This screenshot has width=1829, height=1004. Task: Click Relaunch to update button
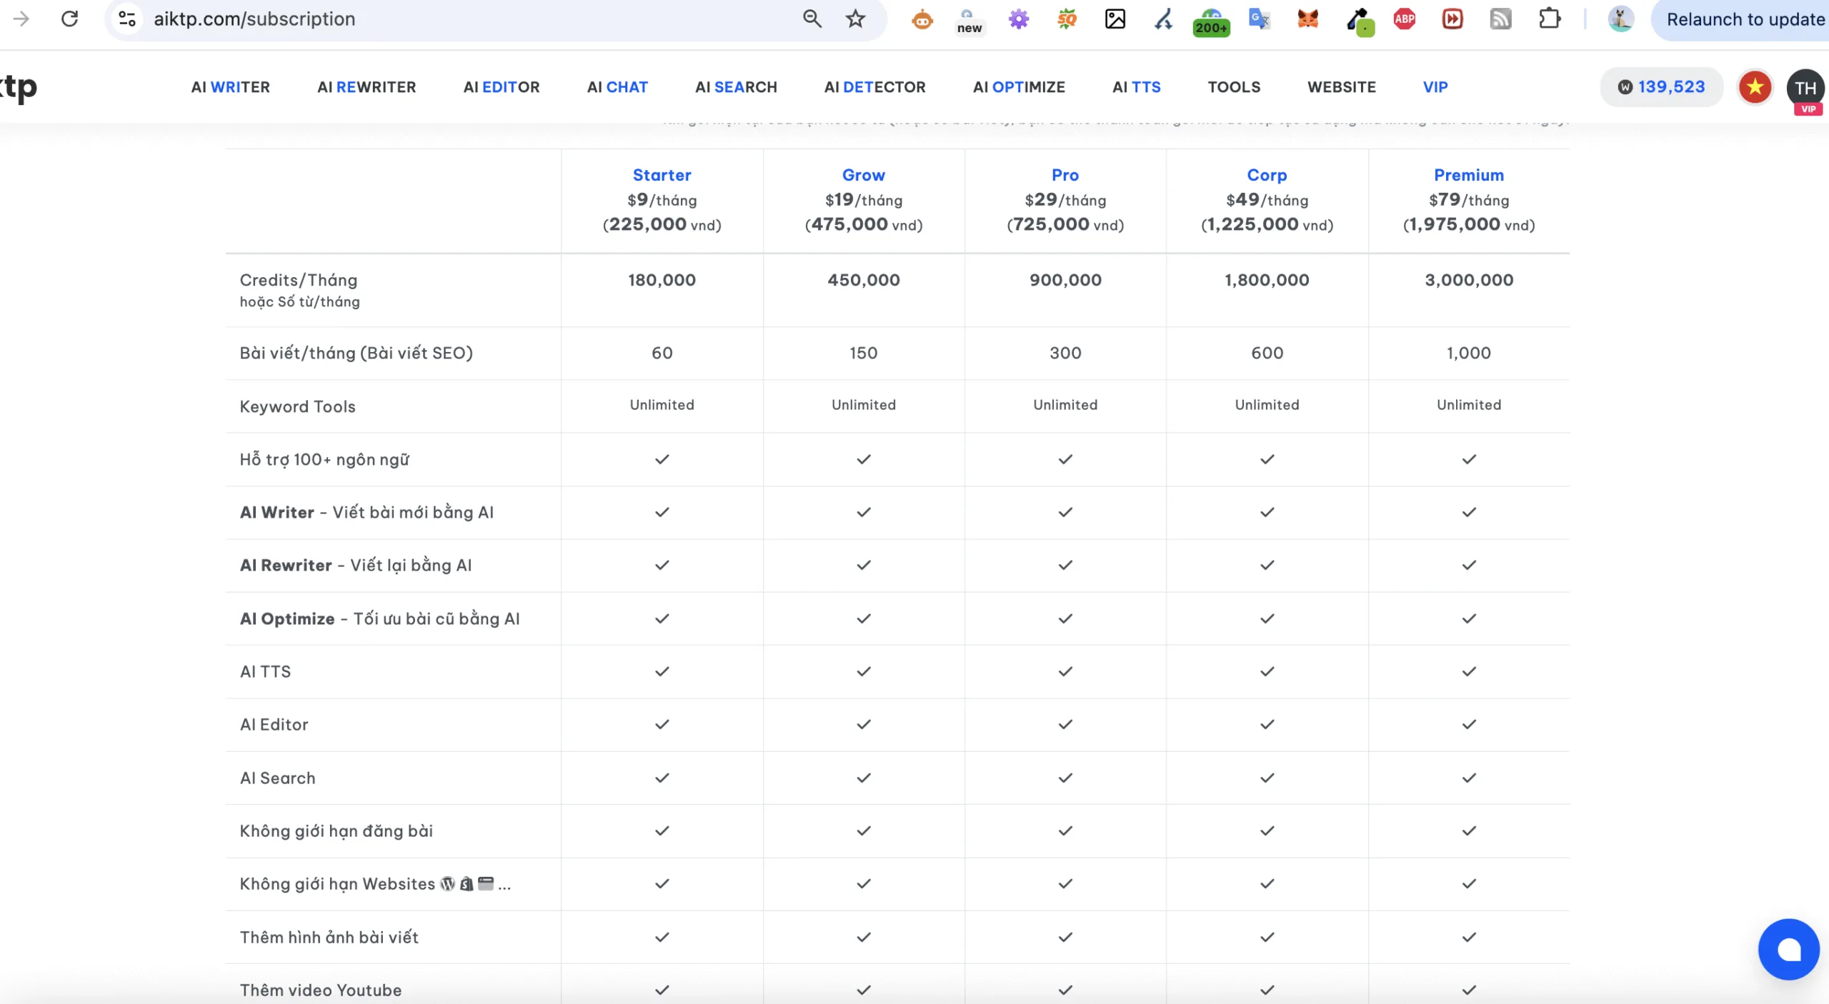point(1745,19)
